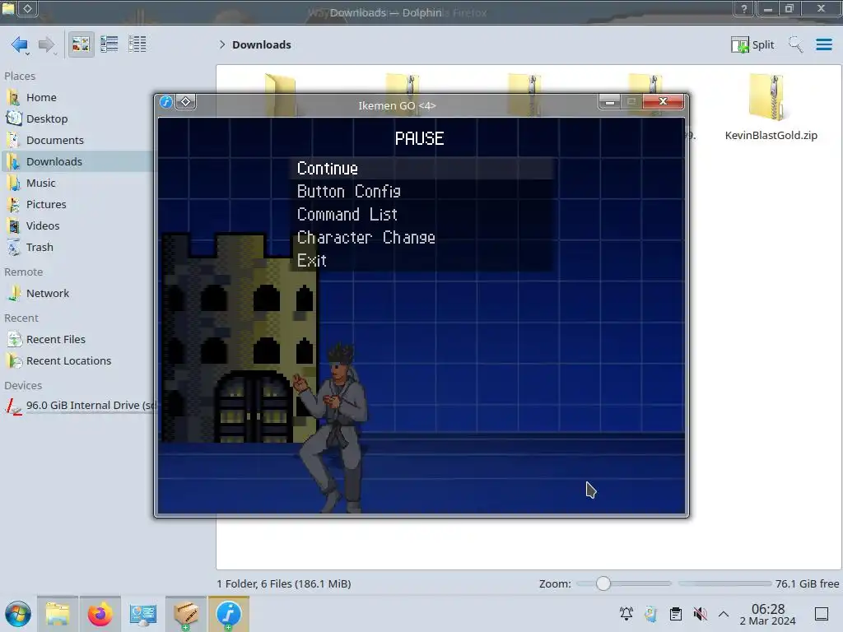Toggle the Ikemen GO on-all-desktops pin
The height and width of the screenshot is (632, 843).
tap(185, 101)
